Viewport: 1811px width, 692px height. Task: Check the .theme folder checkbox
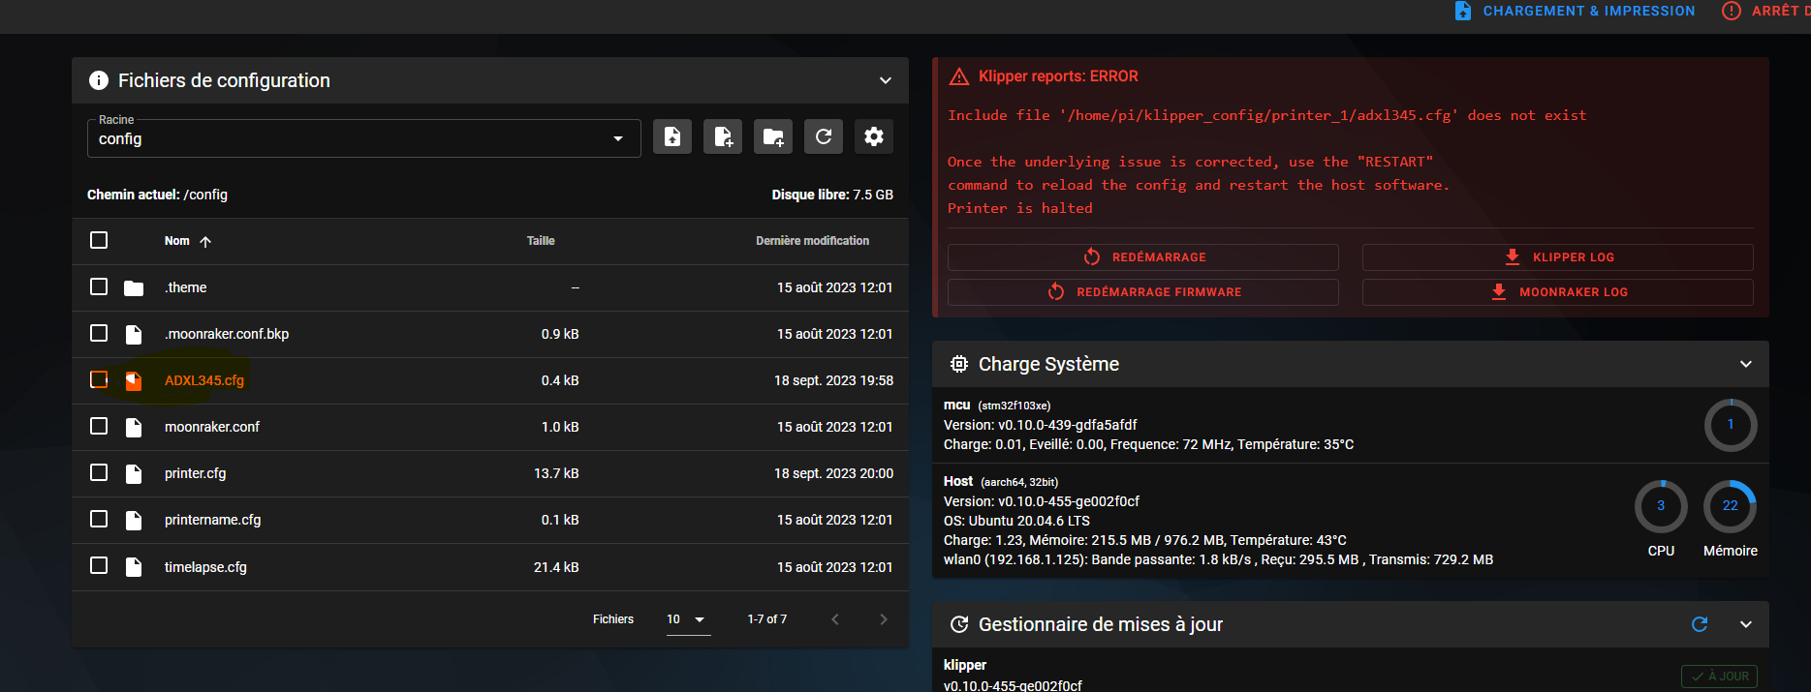99,286
